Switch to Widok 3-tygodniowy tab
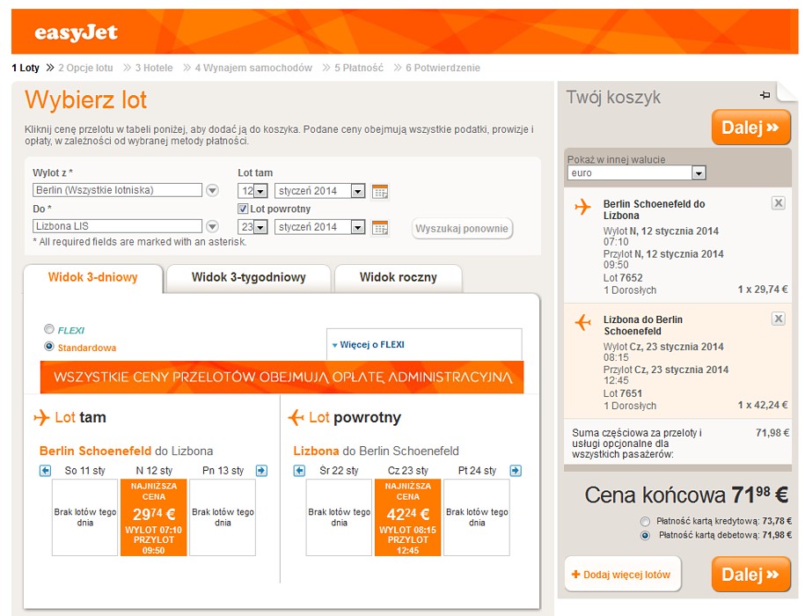Image resolution: width=805 pixels, height=616 pixels. coord(248,278)
